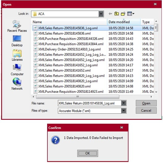Viewport: 163px width, 164px height.
Task: Select XMLDelivery Order-200515114910_Log.xml file
Action: (69, 49)
